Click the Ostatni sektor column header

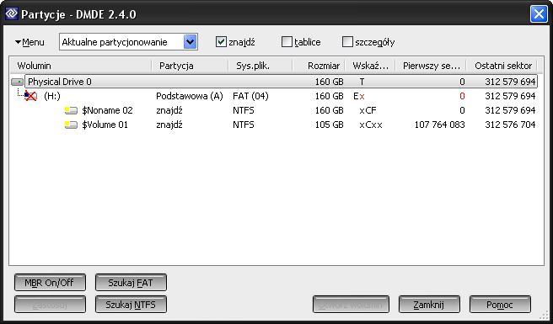point(502,66)
